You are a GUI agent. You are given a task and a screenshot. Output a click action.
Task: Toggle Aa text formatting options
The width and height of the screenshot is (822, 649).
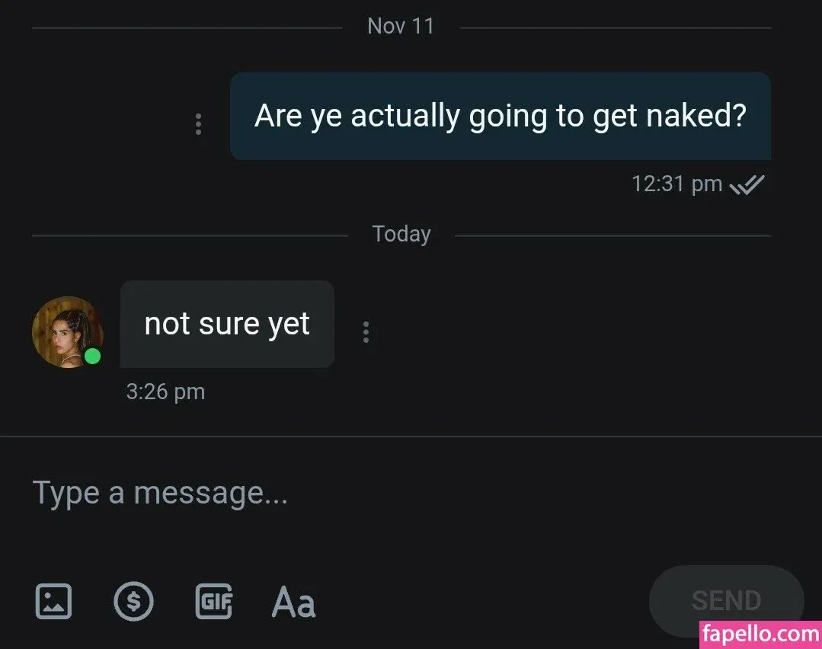pyautogui.click(x=293, y=602)
